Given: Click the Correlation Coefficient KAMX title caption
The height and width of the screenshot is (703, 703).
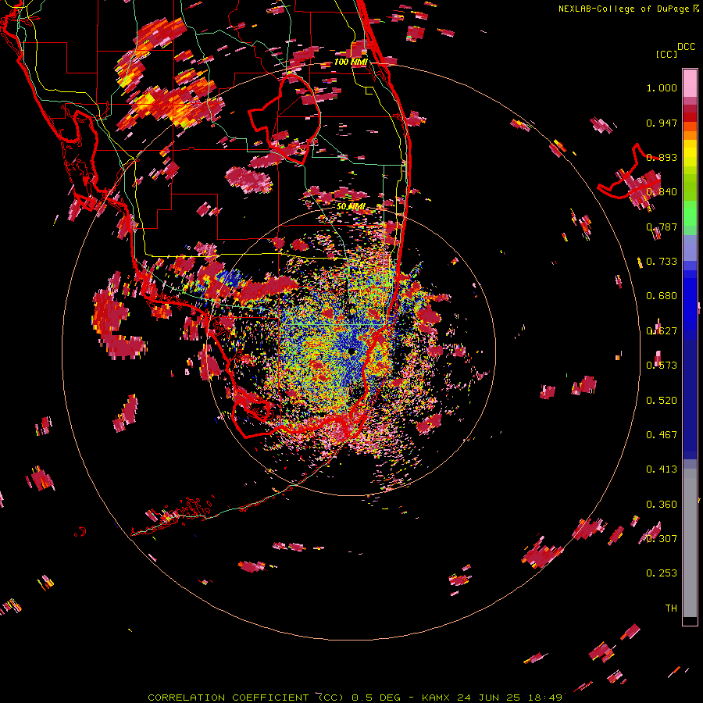Looking at the screenshot, I should [355, 698].
